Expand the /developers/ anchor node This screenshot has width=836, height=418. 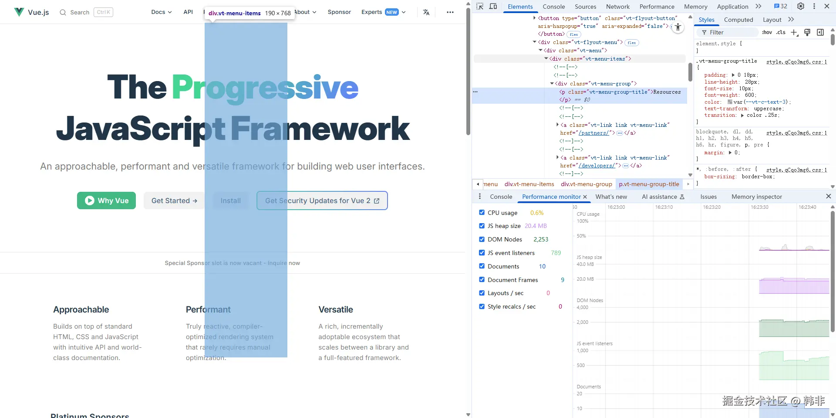[557, 158]
